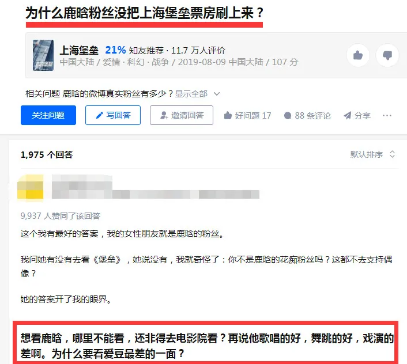Image resolution: width=407 pixels, height=364 pixels.
Task: Click the 写回答 write answer button
Action: pos(113,115)
